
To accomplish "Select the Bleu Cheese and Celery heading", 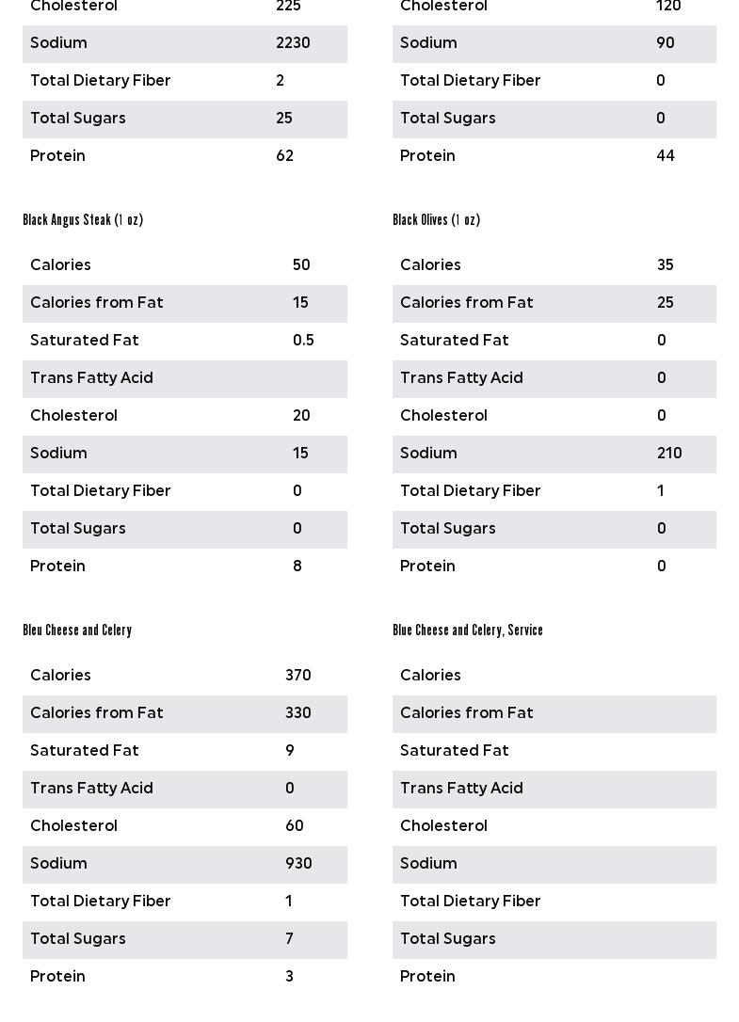I will click(x=77, y=631).
